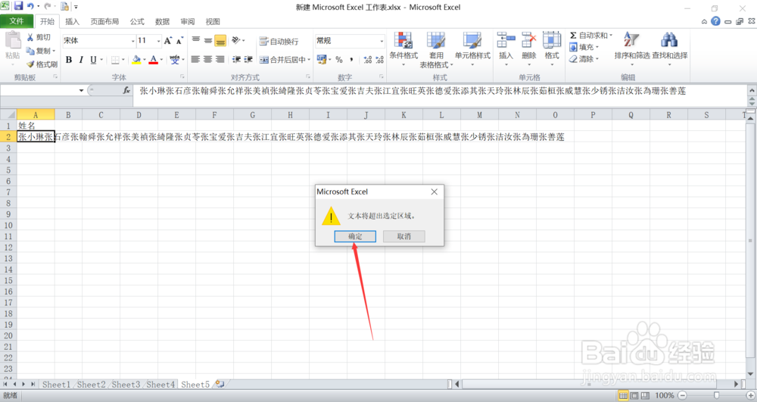Toggle Wrap Text (自动换行)
The height and width of the screenshot is (402, 757).
coord(279,41)
